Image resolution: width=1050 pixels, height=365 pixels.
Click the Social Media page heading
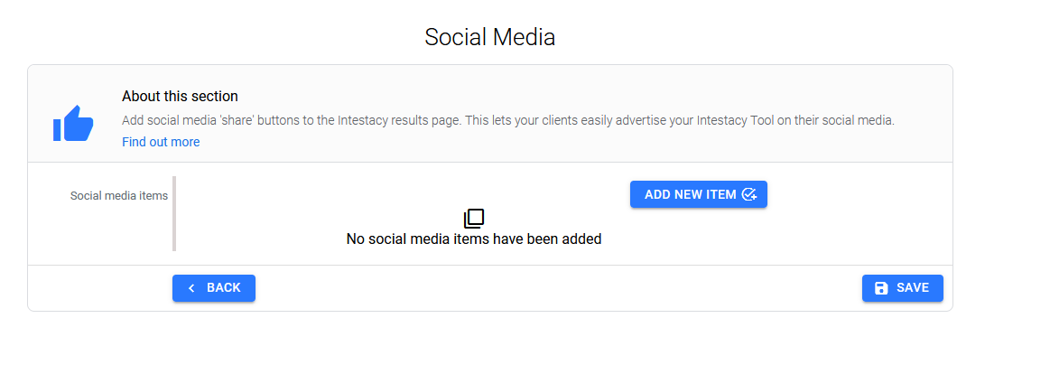(489, 37)
